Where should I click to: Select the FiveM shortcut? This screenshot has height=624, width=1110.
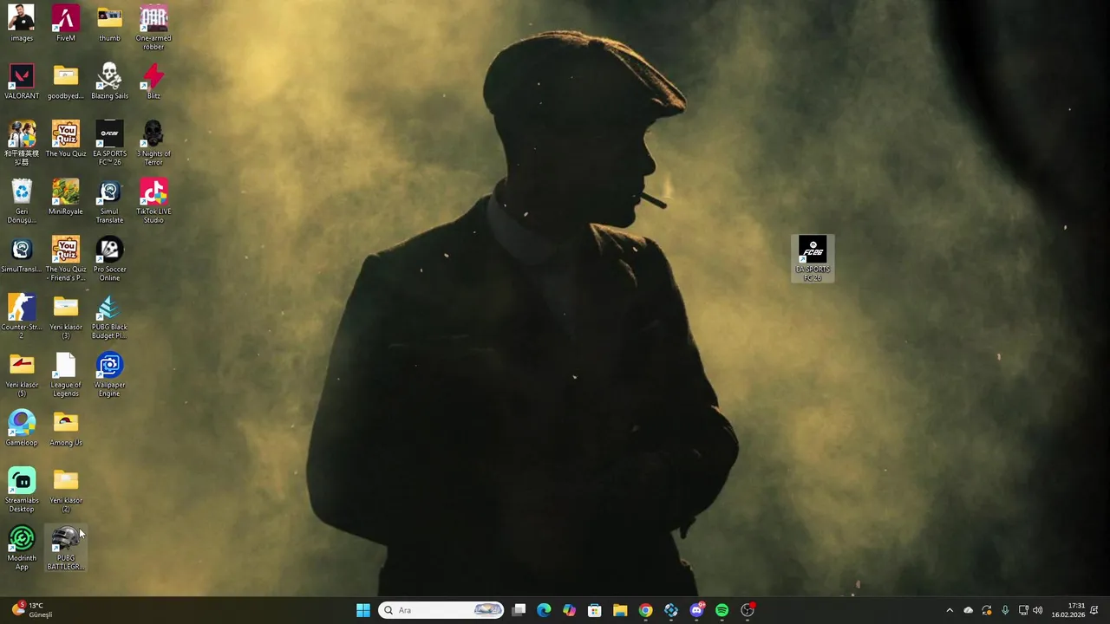(66, 23)
